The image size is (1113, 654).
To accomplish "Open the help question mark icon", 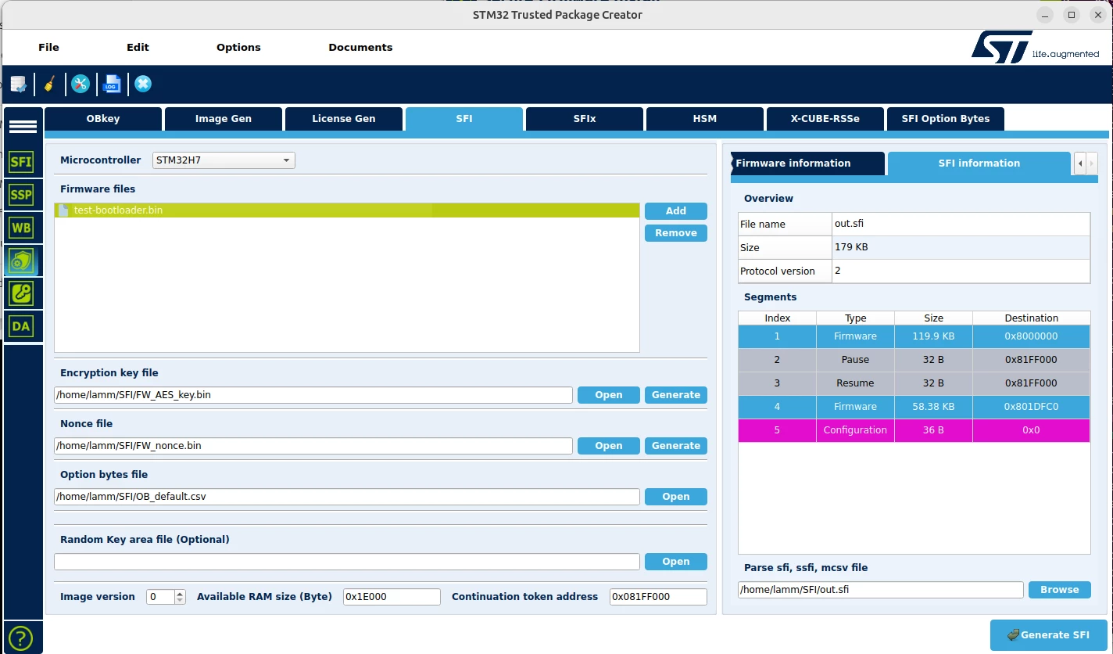I will (x=21, y=636).
